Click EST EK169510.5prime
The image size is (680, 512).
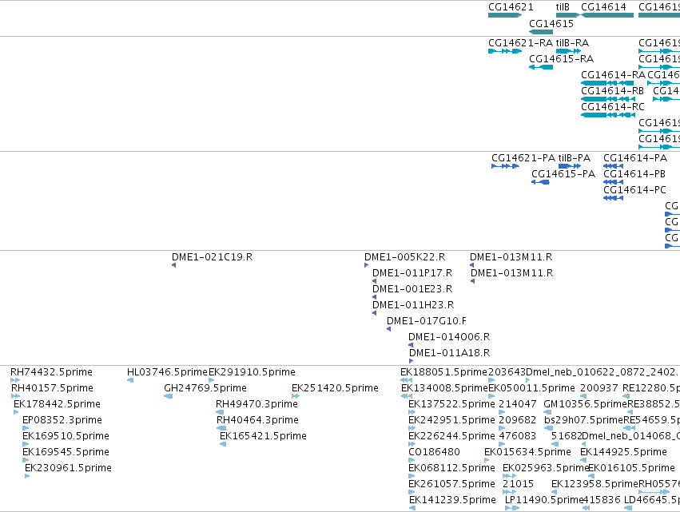(x=26, y=444)
